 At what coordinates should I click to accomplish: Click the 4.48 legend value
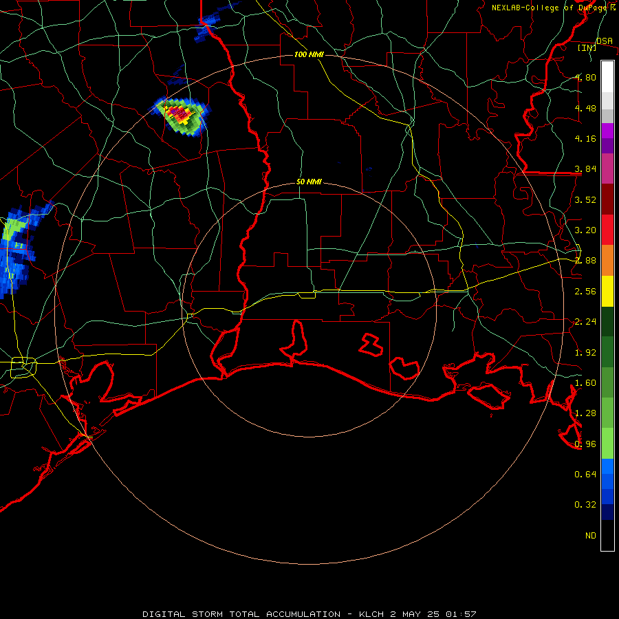click(x=585, y=108)
